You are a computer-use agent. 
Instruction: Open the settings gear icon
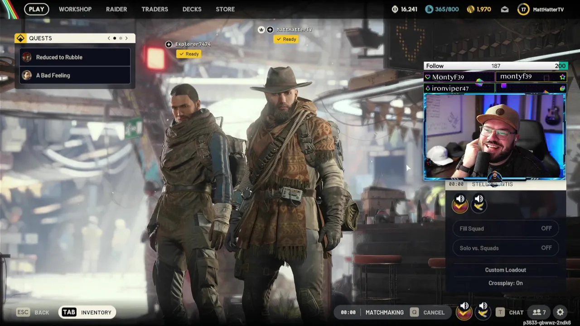(560, 312)
